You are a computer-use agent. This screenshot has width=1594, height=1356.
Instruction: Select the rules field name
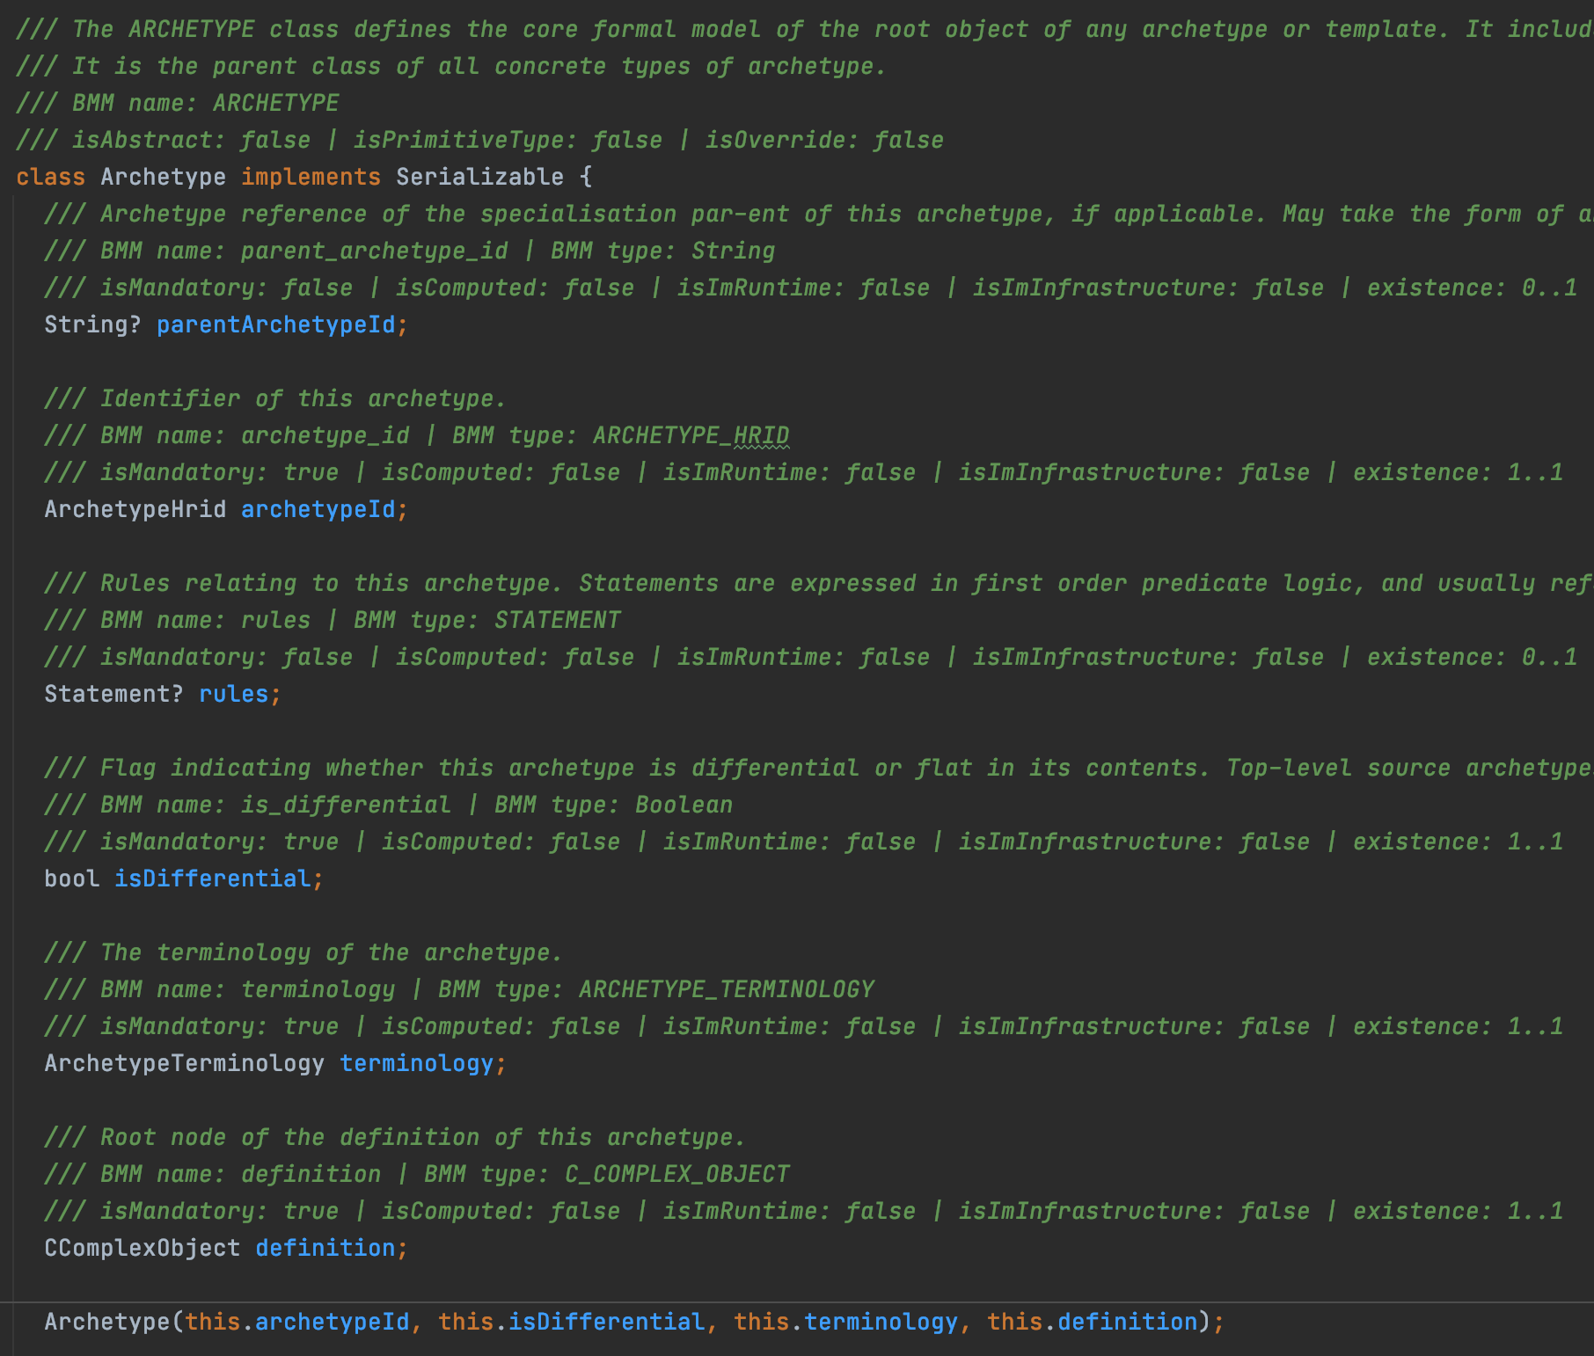233,694
